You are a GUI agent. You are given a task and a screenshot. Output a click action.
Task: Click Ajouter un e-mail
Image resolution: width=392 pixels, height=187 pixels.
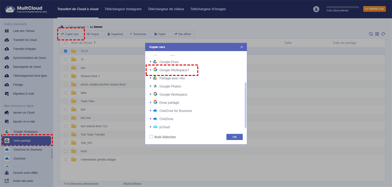24,122
